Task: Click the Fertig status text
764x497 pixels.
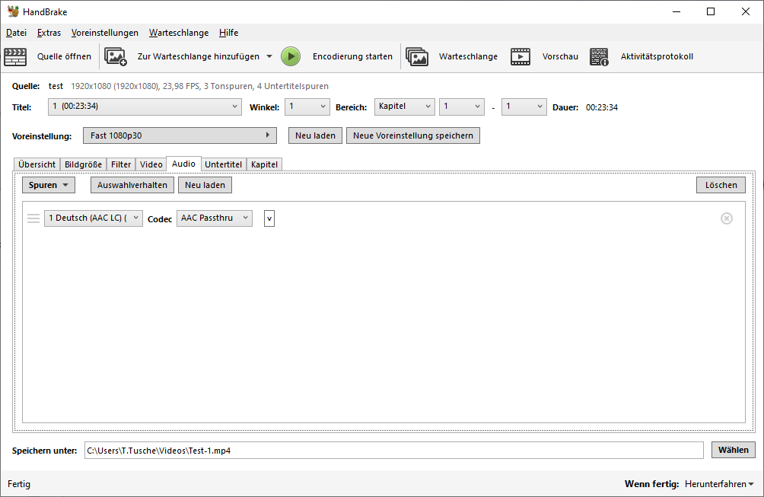Action: [x=19, y=484]
